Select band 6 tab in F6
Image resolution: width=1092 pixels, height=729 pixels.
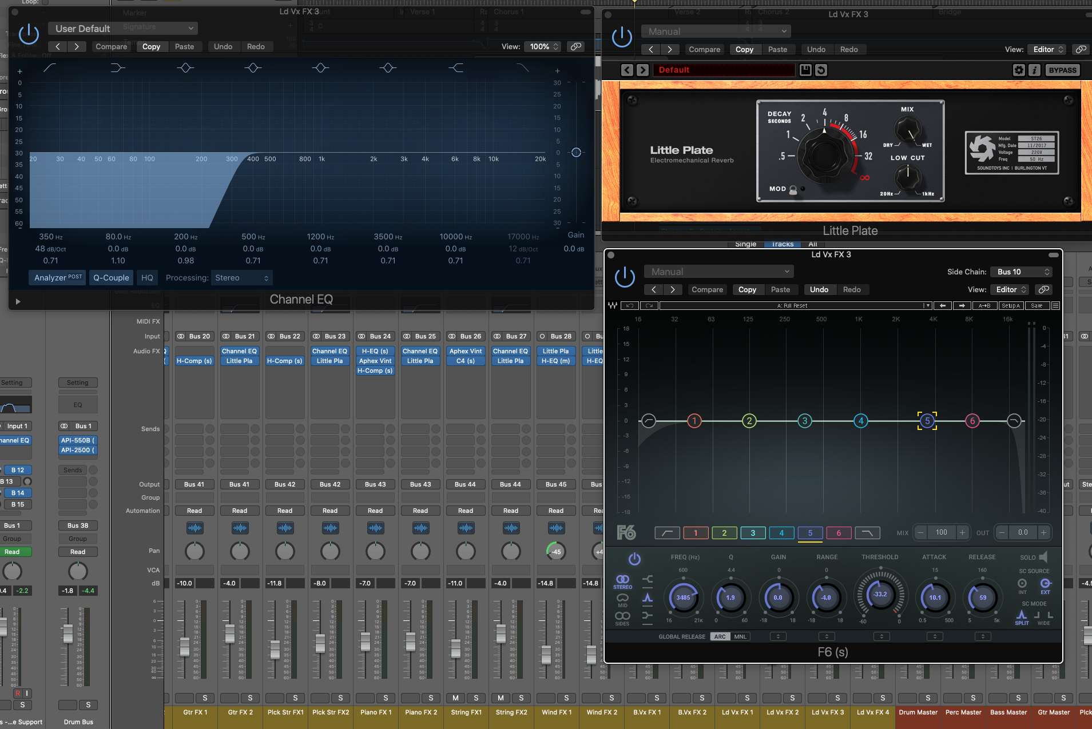(x=839, y=533)
